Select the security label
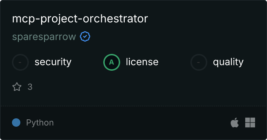267x140 pixels. click(53, 62)
